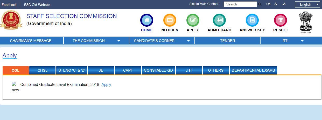This screenshot has width=322, height=120.
Task: Decrease font size with -A
Action: click(284, 4)
